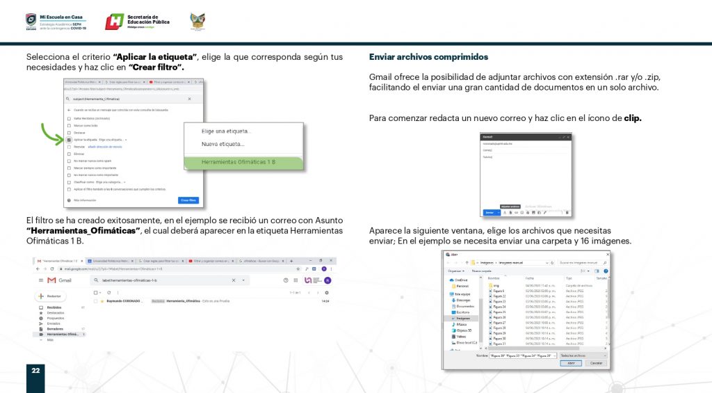Check 'Marcar siempre como importante' checkbox
712x393 pixels.
click(x=69, y=168)
